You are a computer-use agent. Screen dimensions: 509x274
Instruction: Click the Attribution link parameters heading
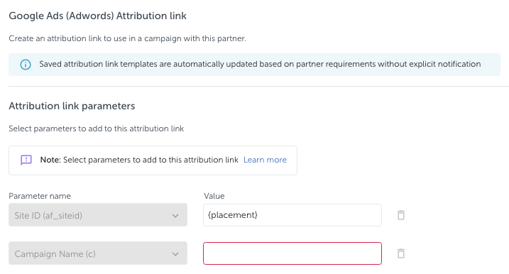72,106
